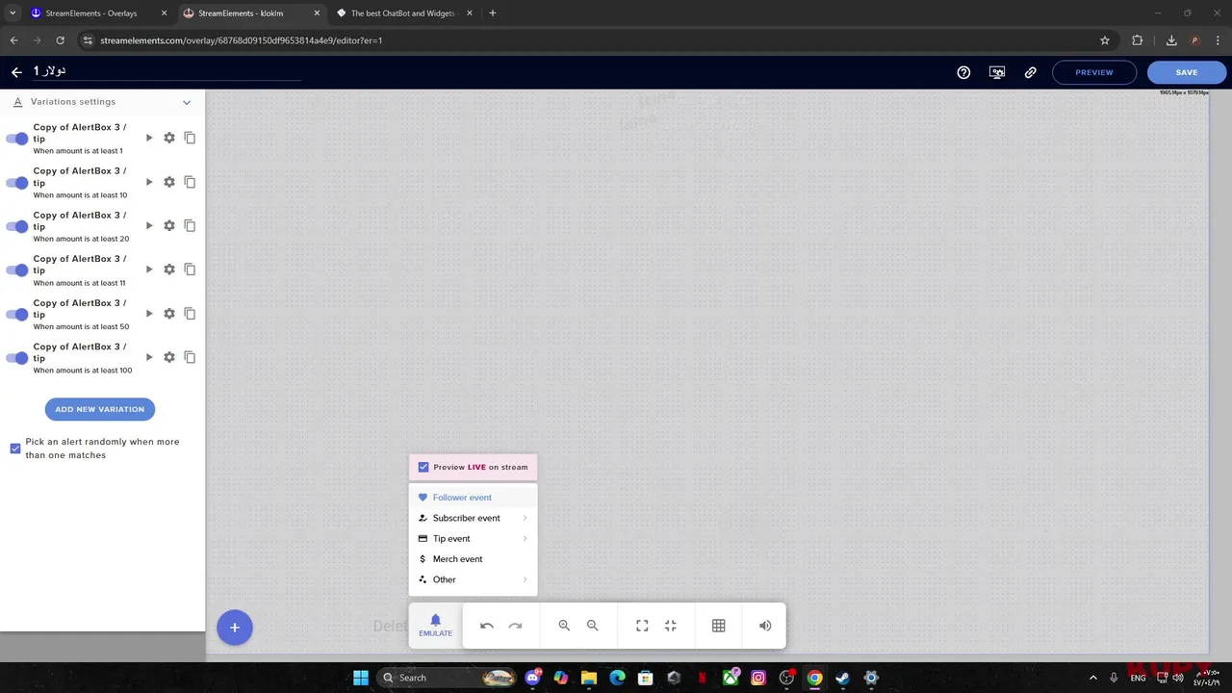The width and height of the screenshot is (1232, 693).
Task: Open settings gear for 'at least 11' variation
Action: click(x=169, y=269)
